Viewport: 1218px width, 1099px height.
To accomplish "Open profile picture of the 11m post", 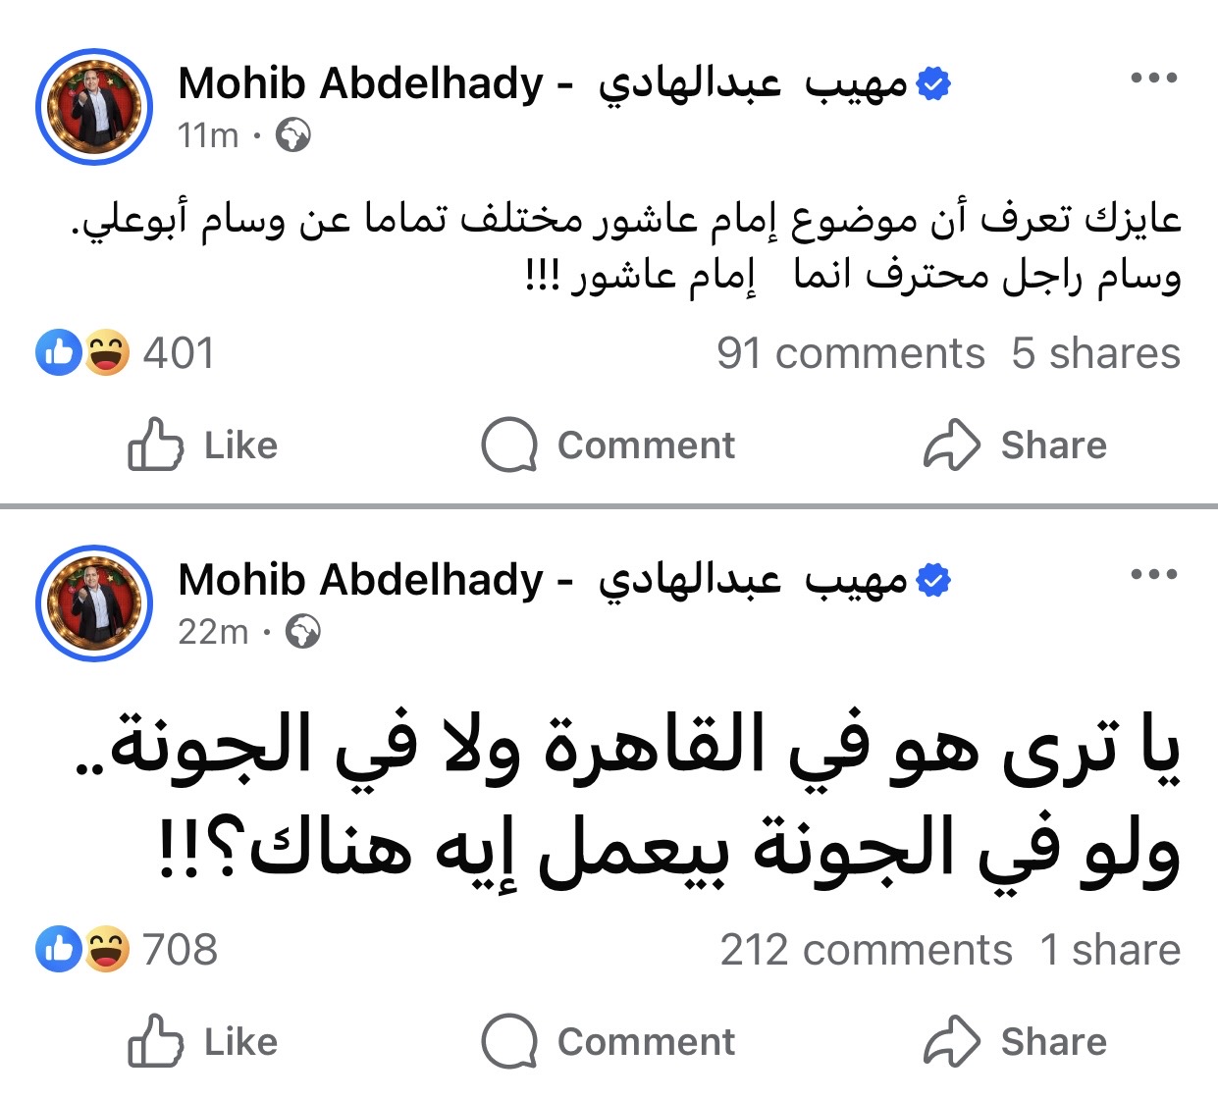I will 94,107.
